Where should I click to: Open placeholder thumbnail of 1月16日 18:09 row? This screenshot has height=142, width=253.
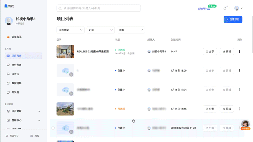tap(65, 71)
